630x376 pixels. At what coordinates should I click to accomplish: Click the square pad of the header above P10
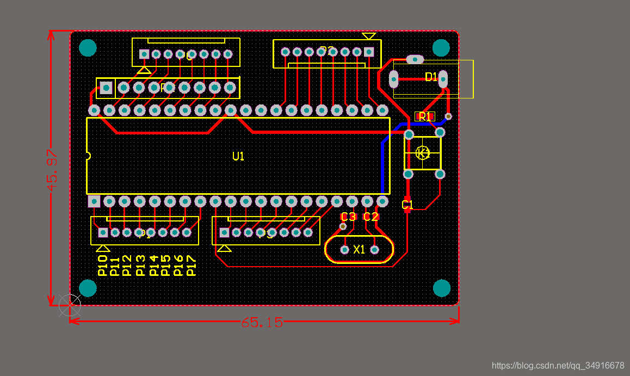[103, 232]
